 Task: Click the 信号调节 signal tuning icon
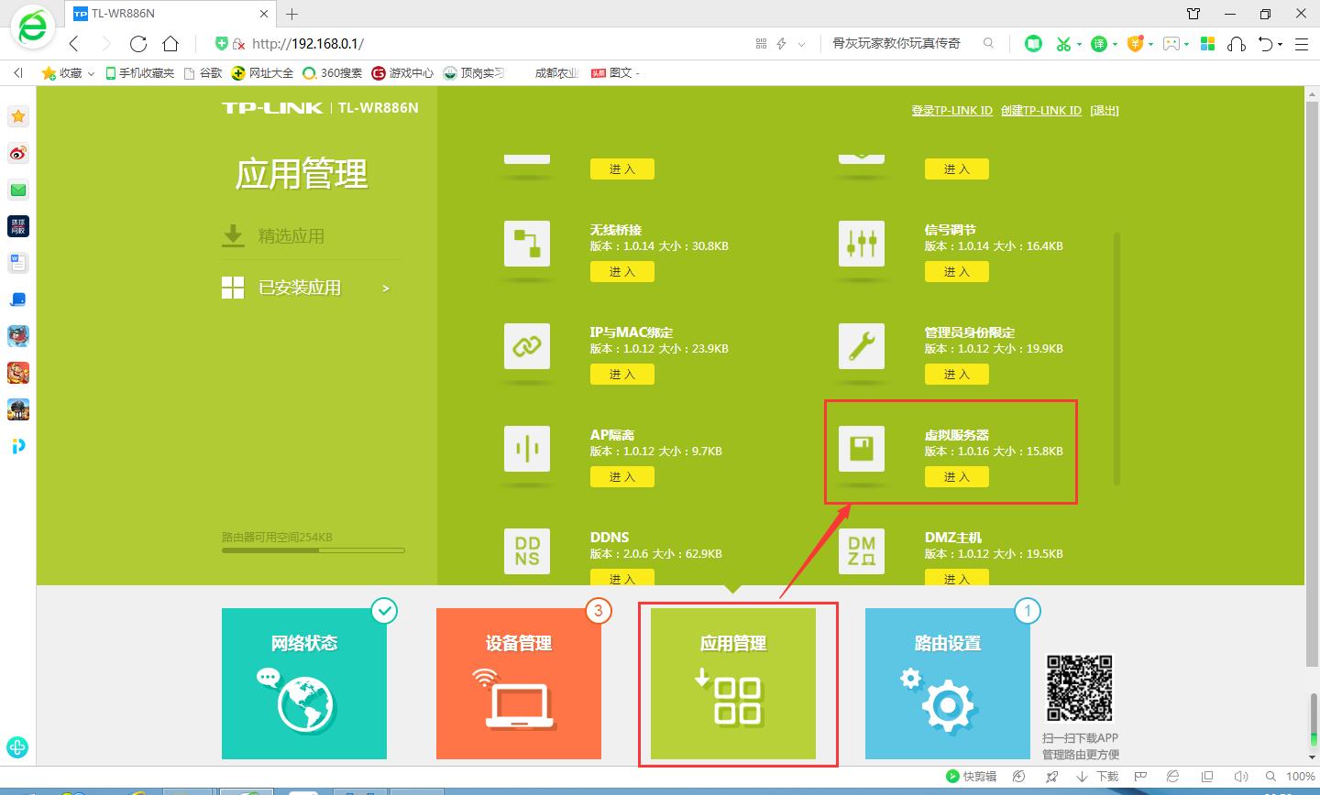(861, 244)
